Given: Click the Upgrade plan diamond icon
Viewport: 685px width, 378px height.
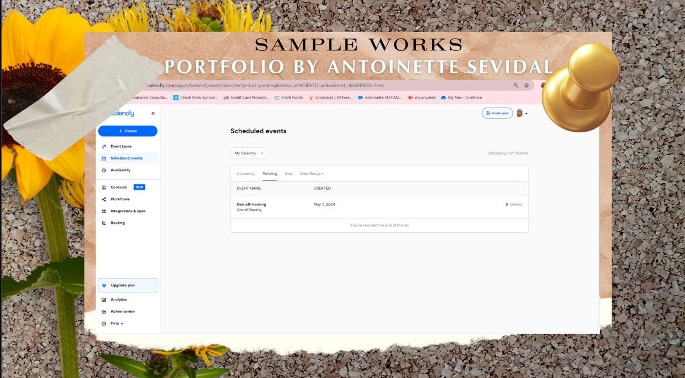Looking at the screenshot, I should [104, 285].
